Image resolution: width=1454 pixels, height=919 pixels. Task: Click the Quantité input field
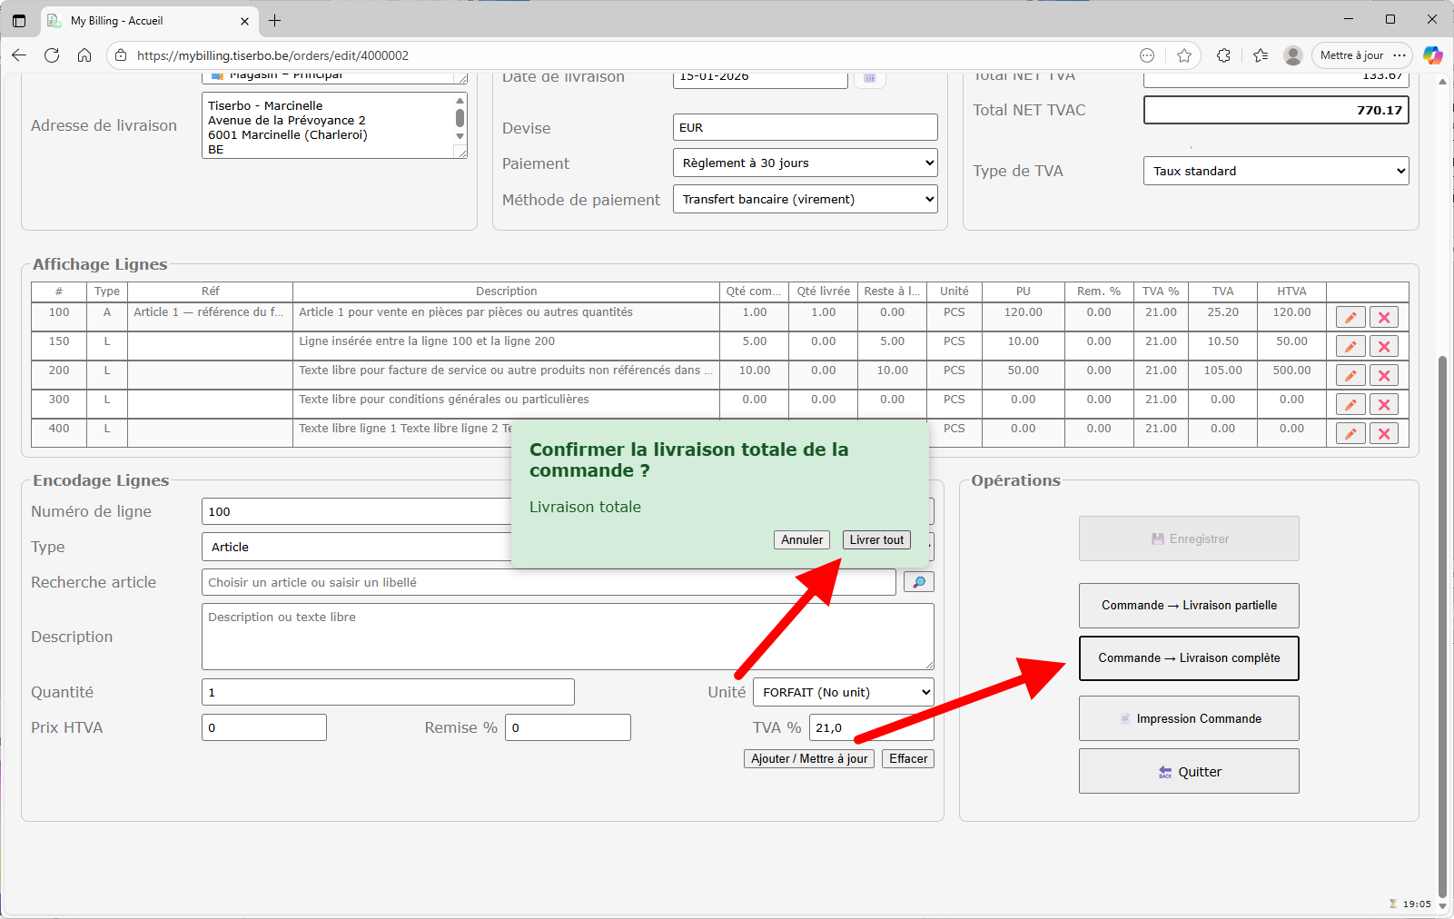tap(388, 692)
